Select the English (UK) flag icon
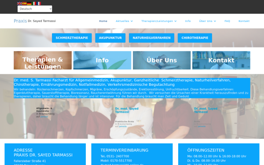 [20, 4]
